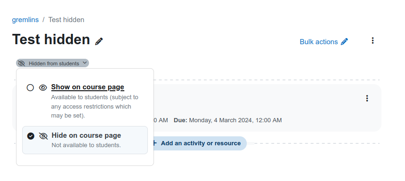Viewport: 405px width, 181px height.
Task: Open the gremlins breadcrumb link
Action: (25, 20)
